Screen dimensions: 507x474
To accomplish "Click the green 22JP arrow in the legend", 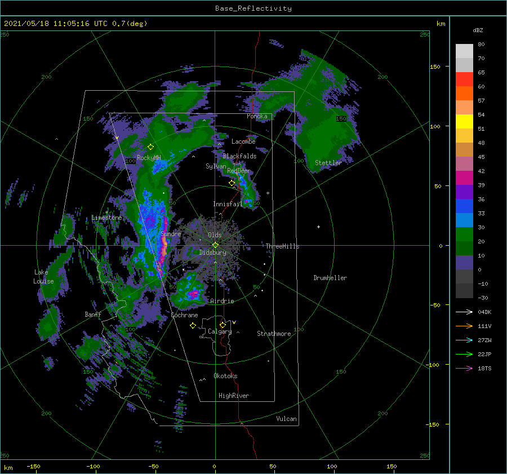I will [464, 355].
